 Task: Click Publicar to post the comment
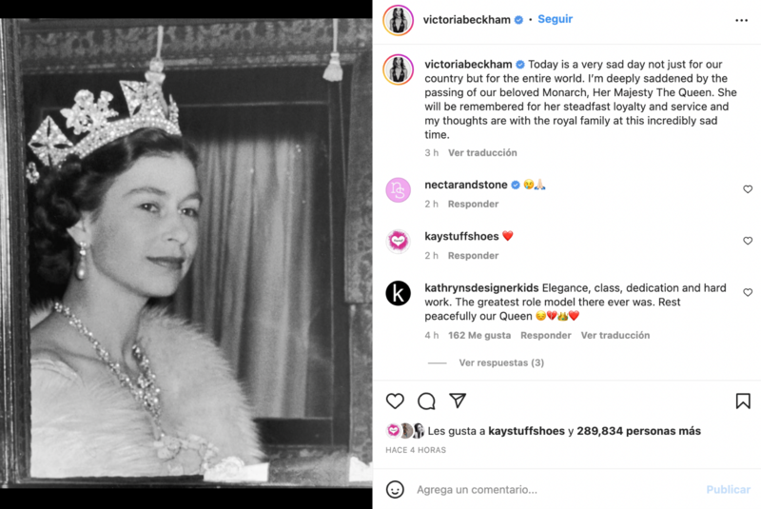point(728,490)
